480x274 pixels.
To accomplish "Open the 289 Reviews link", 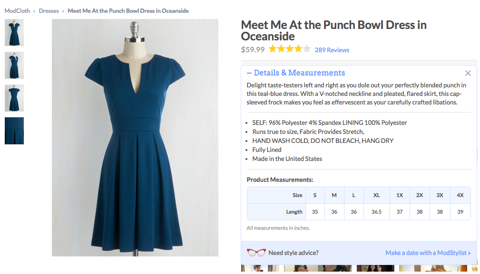I will coord(332,50).
